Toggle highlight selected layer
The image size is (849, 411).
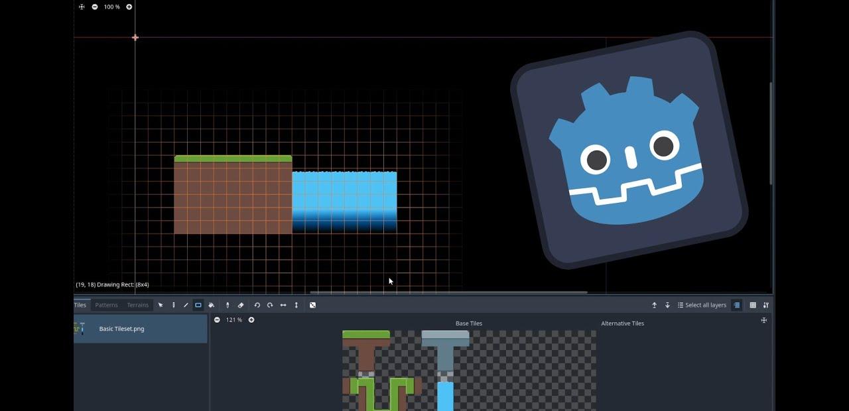737,305
